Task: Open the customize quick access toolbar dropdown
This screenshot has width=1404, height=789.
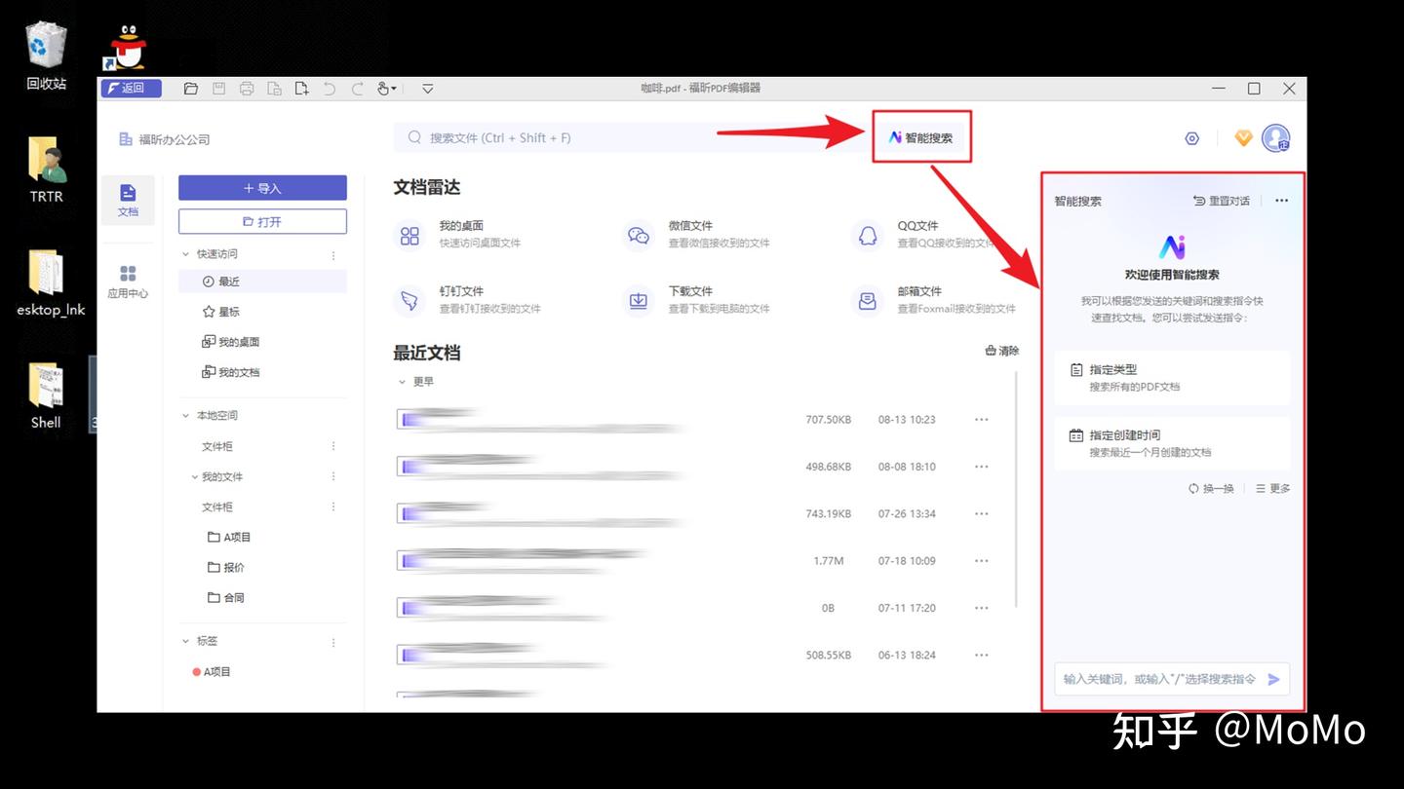Action: click(x=427, y=89)
